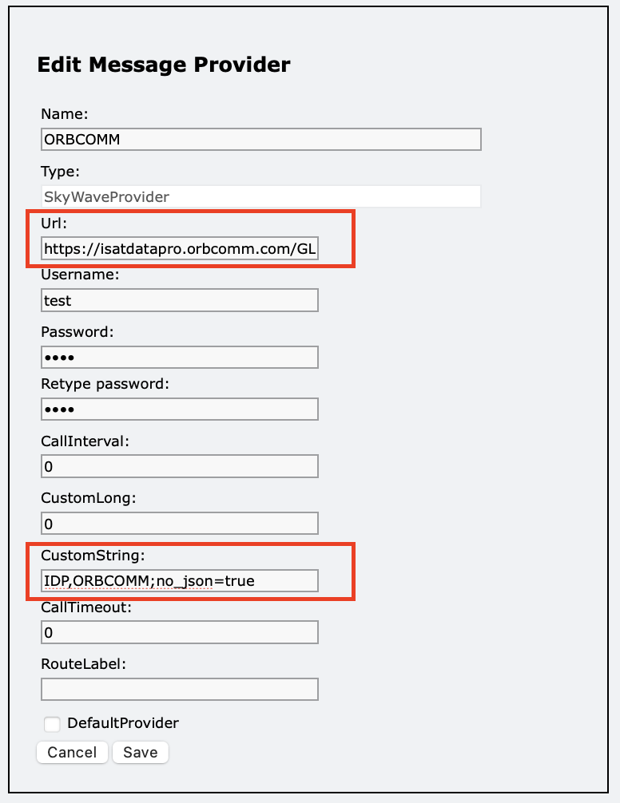The image size is (620, 803).
Task: Click the Name field containing ORBCOMM
Action: click(x=260, y=140)
